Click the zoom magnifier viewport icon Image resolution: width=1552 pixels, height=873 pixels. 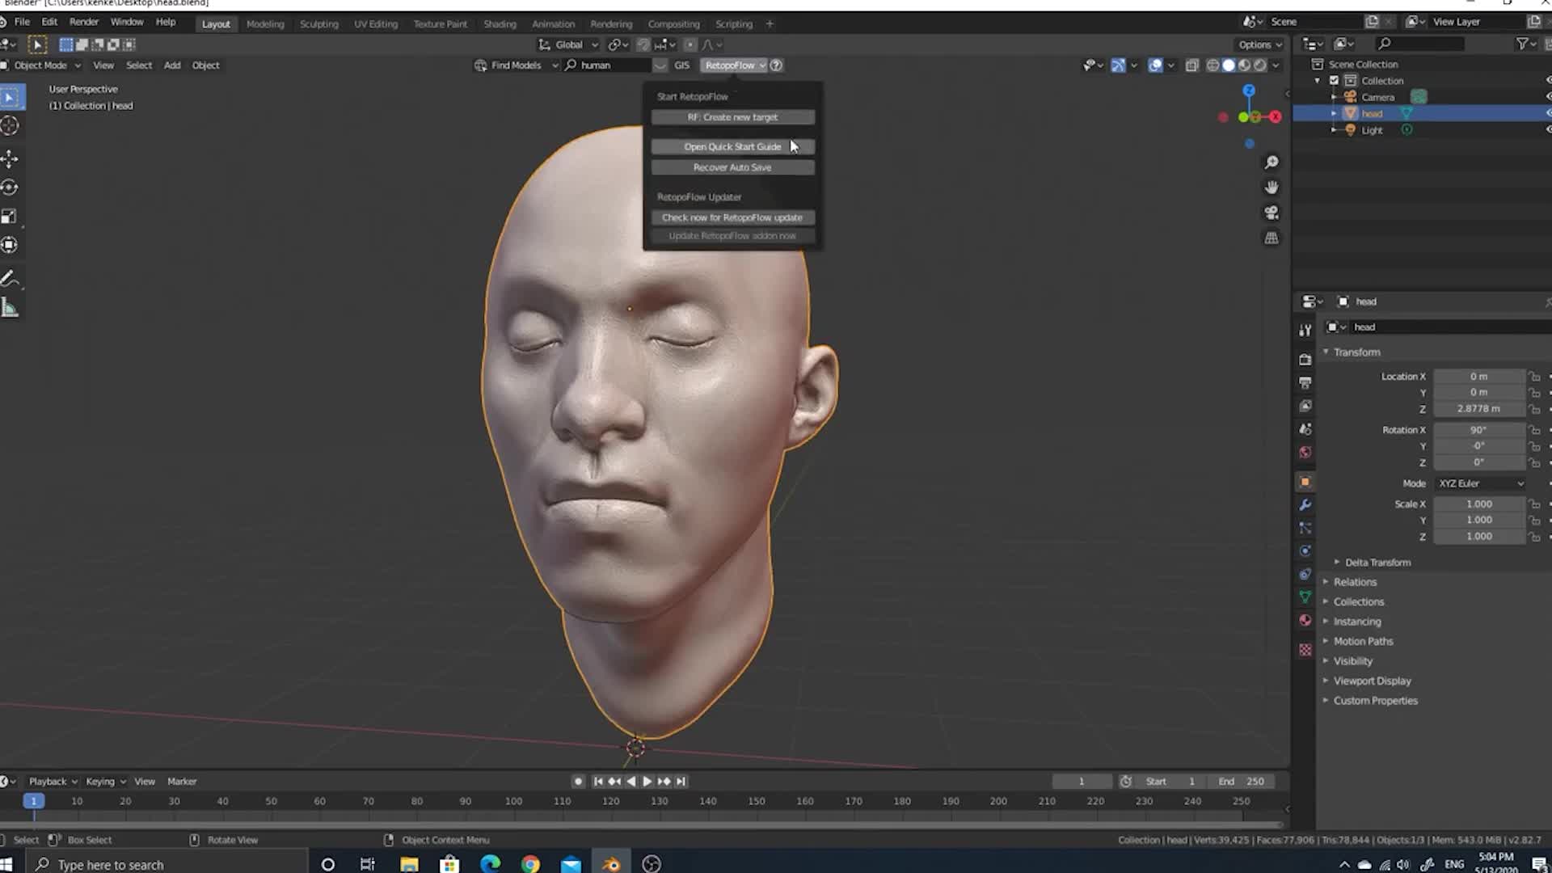pos(1272,162)
